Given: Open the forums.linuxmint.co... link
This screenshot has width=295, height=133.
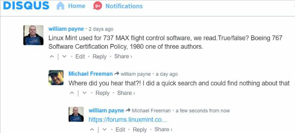Looking at the screenshot, I should (128, 120).
